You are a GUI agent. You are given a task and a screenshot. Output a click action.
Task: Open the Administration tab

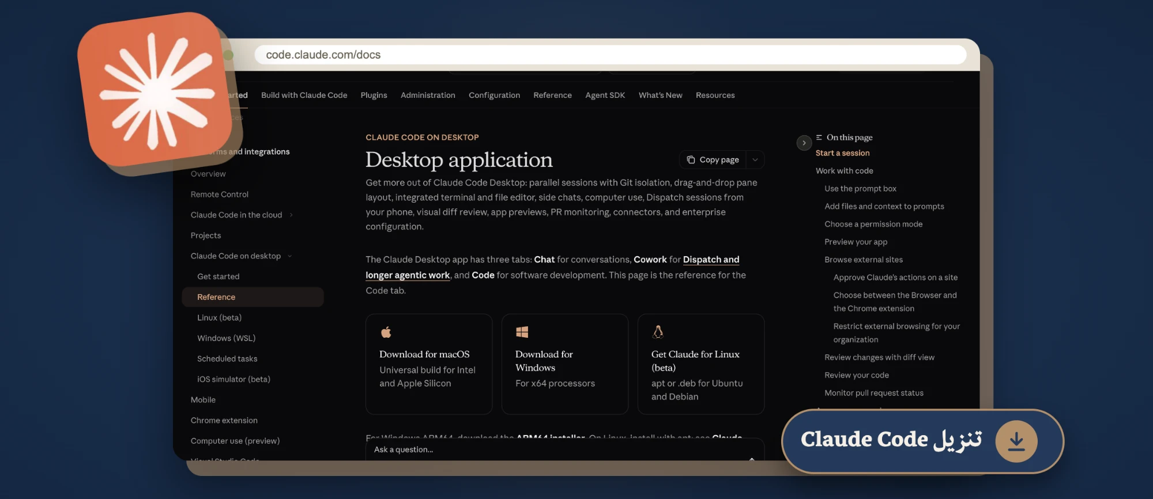point(428,95)
